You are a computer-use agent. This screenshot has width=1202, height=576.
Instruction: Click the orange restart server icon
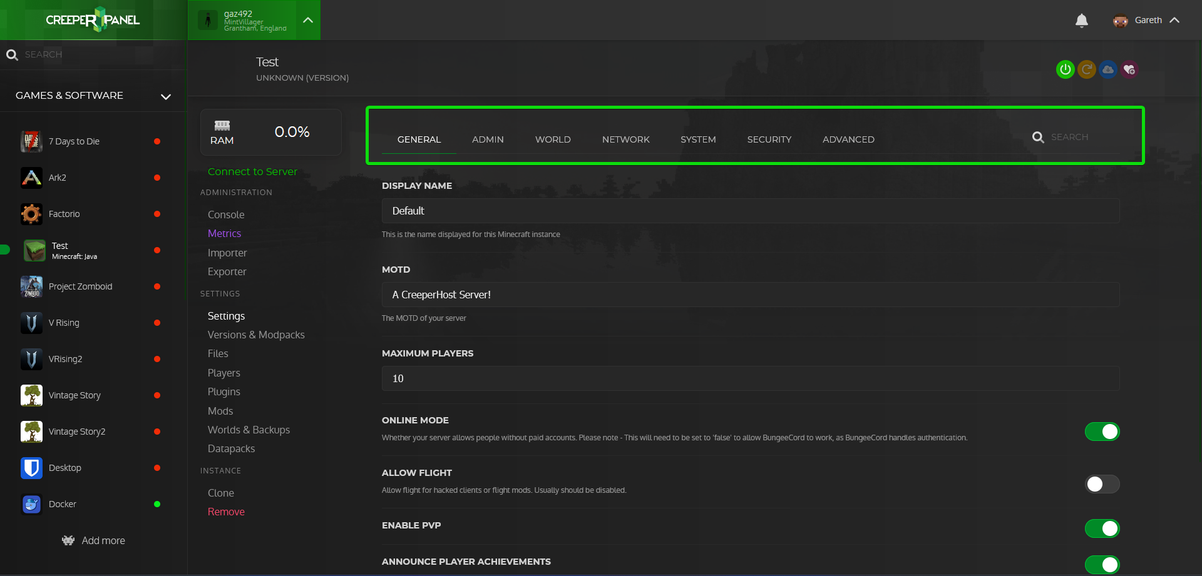click(x=1087, y=69)
